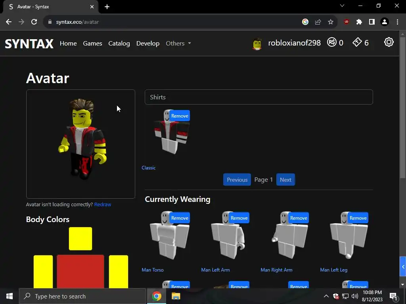Remove the Man Right Arm item

[x=299, y=218]
